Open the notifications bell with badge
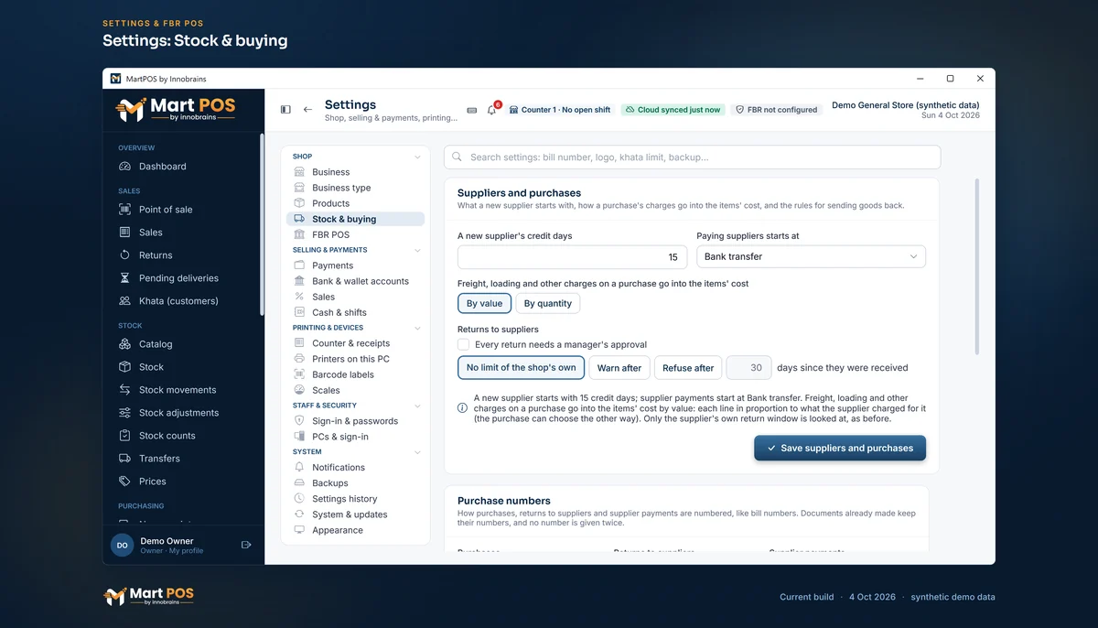This screenshot has height=628, width=1098. click(x=492, y=110)
